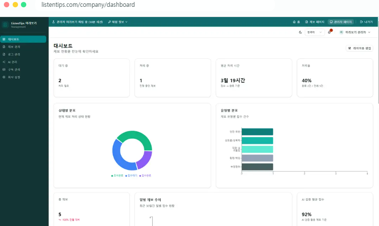
Task: Open the 제보 페이지 link
Action: (x=314, y=22)
